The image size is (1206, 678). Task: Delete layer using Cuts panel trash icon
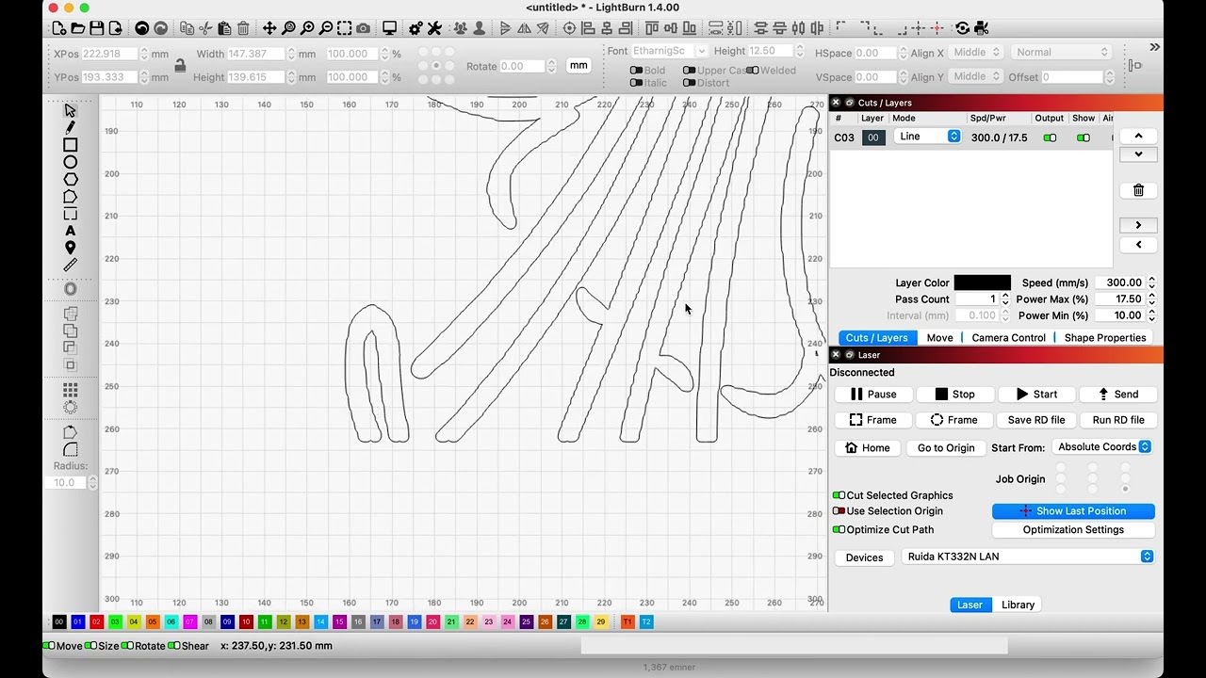1138,190
